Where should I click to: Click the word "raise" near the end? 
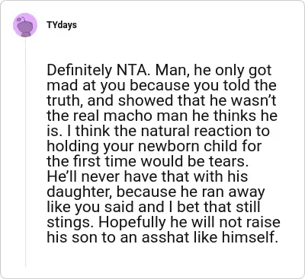click(x=264, y=223)
